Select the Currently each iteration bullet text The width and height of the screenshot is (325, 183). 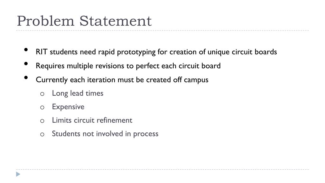[122, 80]
